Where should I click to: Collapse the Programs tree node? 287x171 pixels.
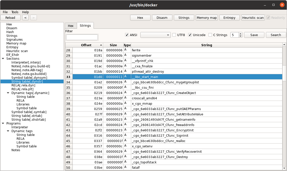tap(3, 123)
